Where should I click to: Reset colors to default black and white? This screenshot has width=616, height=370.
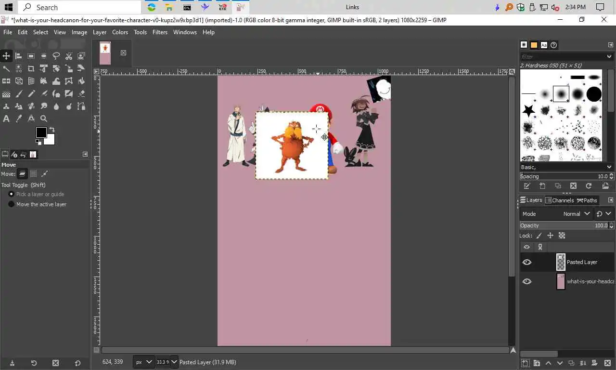pyautogui.click(x=38, y=142)
